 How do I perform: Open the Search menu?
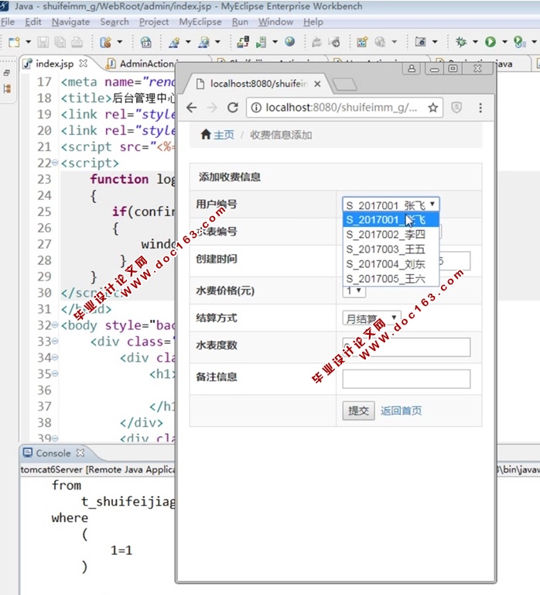114,22
